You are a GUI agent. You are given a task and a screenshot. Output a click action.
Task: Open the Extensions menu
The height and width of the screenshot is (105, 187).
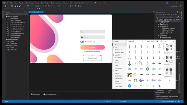pyautogui.click(x=59, y=3)
